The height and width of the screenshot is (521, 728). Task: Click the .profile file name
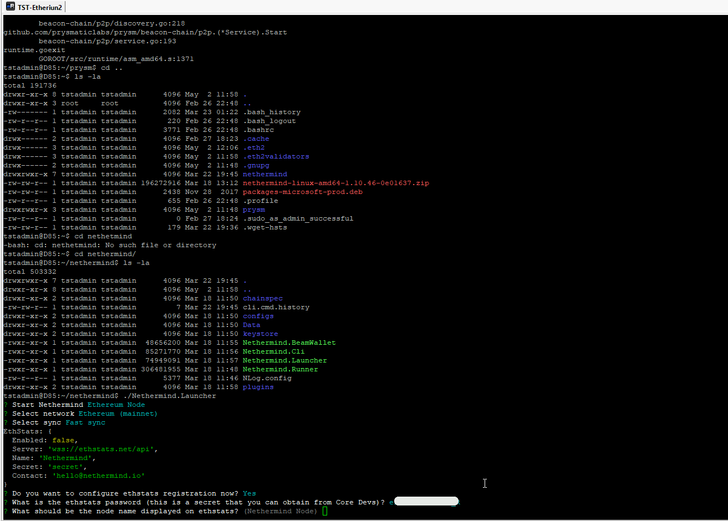pyautogui.click(x=261, y=201)
